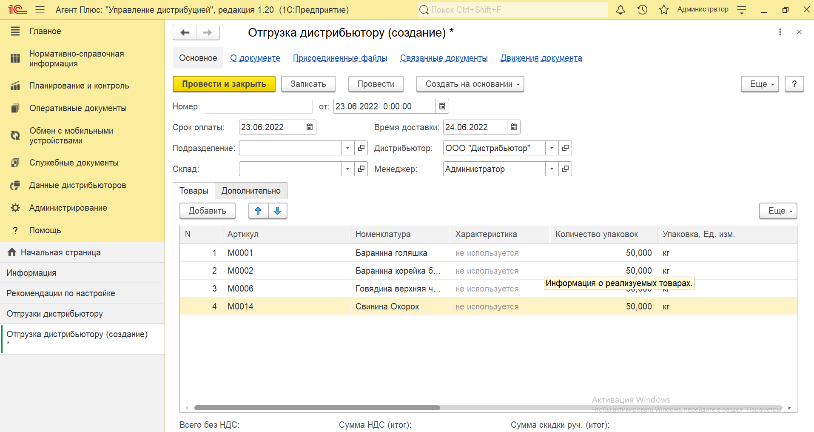
Task: Open calendar for document date field
Action: point(442,106)
